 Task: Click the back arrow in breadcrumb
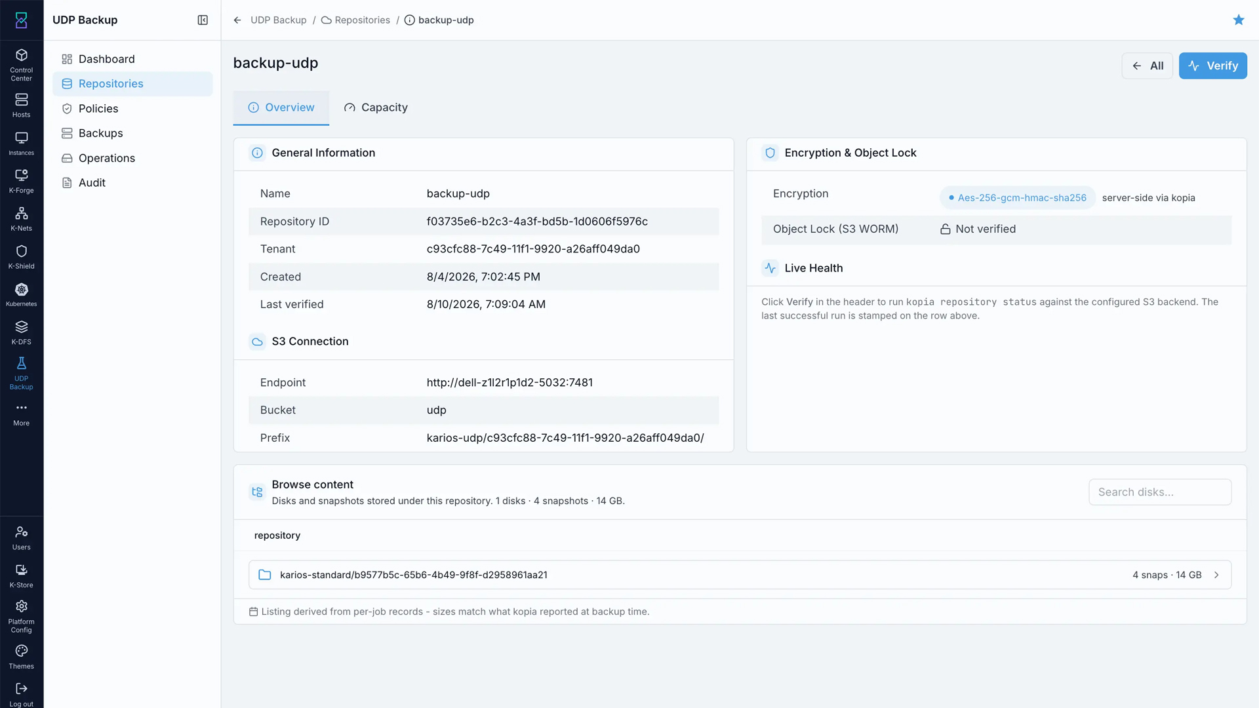coord(237,20)
